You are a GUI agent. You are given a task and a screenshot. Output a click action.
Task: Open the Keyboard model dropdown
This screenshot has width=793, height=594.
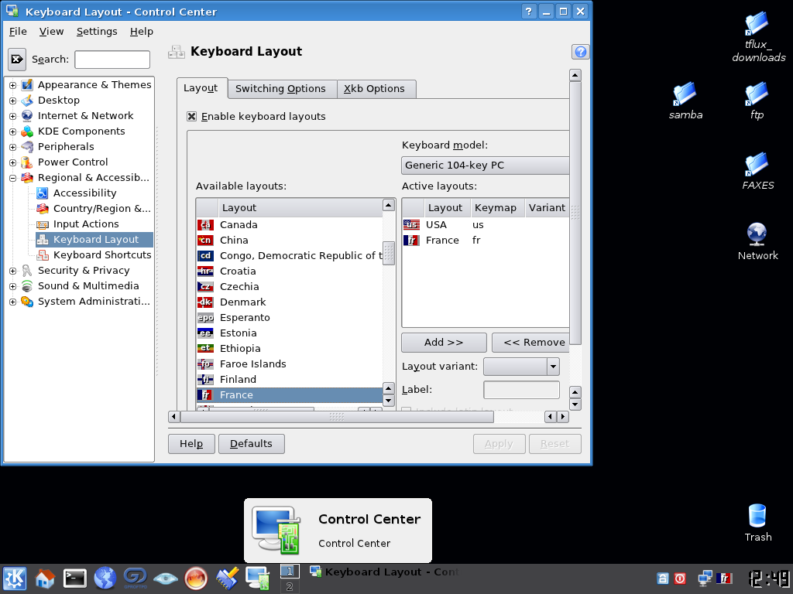coord(486,165)
